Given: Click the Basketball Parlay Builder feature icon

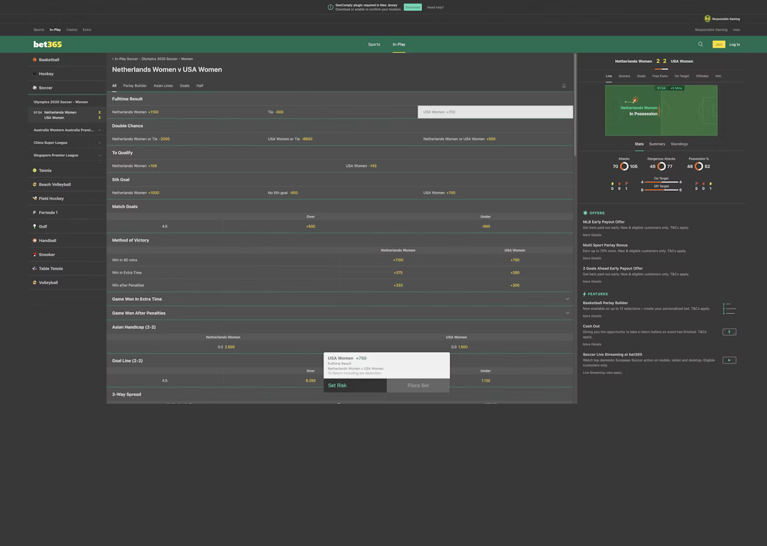Looking at the screenshot, I should click(729, 309).
